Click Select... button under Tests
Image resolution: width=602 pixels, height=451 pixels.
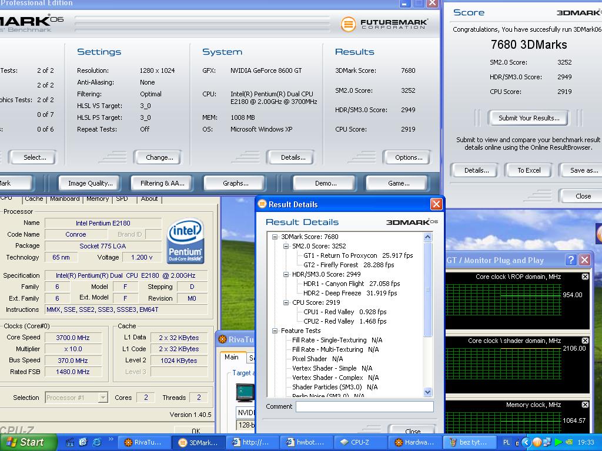[35, 157]
